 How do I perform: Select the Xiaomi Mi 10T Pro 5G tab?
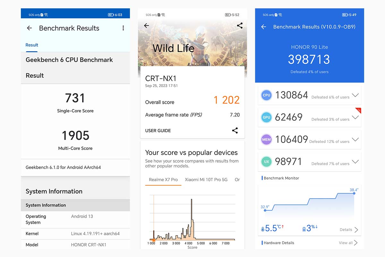[206, 180]
